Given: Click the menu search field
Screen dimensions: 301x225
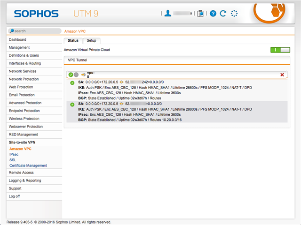Looking at the screenshot, I should (x=34, y=31).
